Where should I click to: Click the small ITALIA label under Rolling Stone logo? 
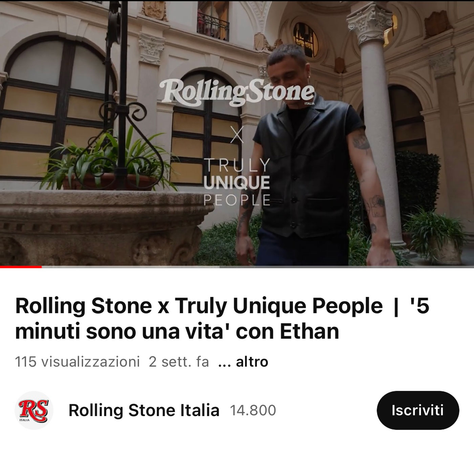pos(309,104)
